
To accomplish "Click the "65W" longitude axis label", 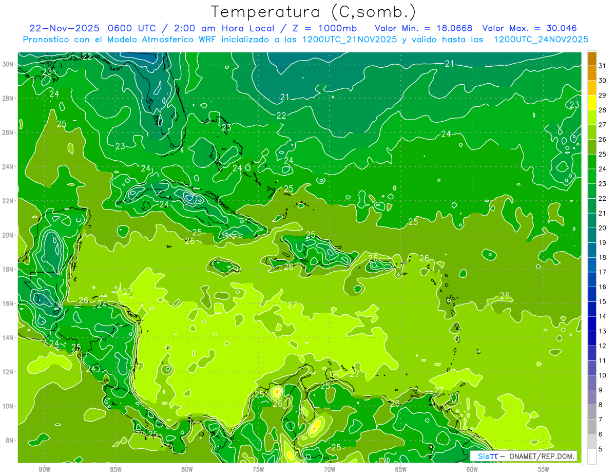I will (x=401, y=469).
